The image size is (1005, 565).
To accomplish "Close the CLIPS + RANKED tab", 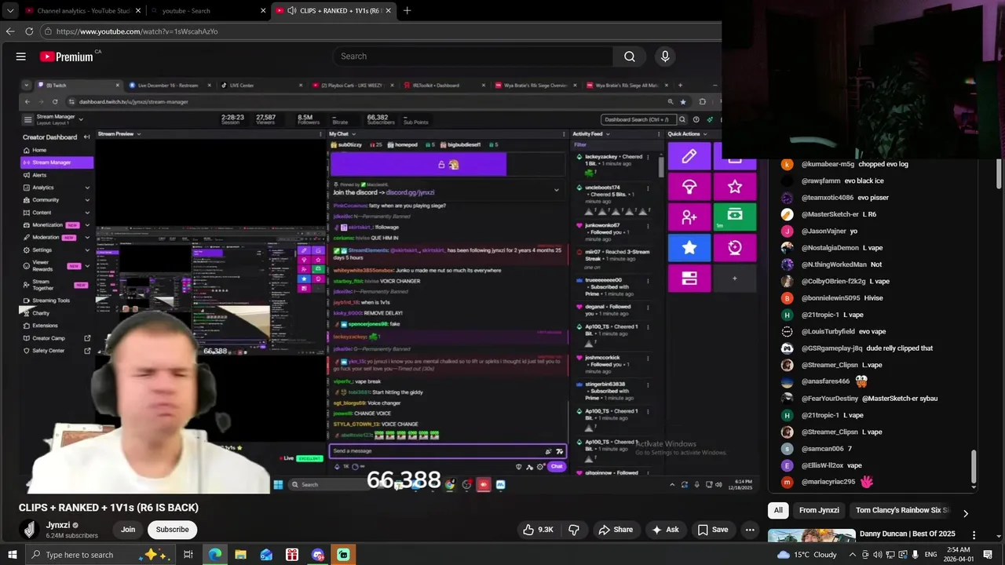I will (x=387, y=11).
